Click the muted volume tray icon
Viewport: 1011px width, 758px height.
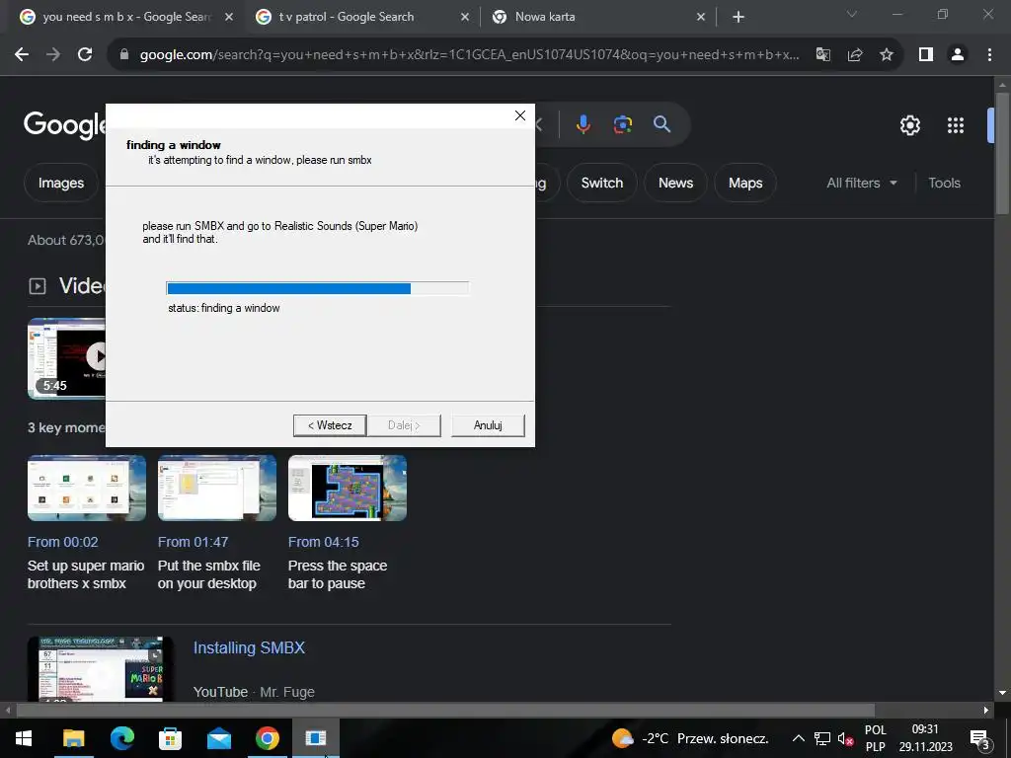[845, 738]
